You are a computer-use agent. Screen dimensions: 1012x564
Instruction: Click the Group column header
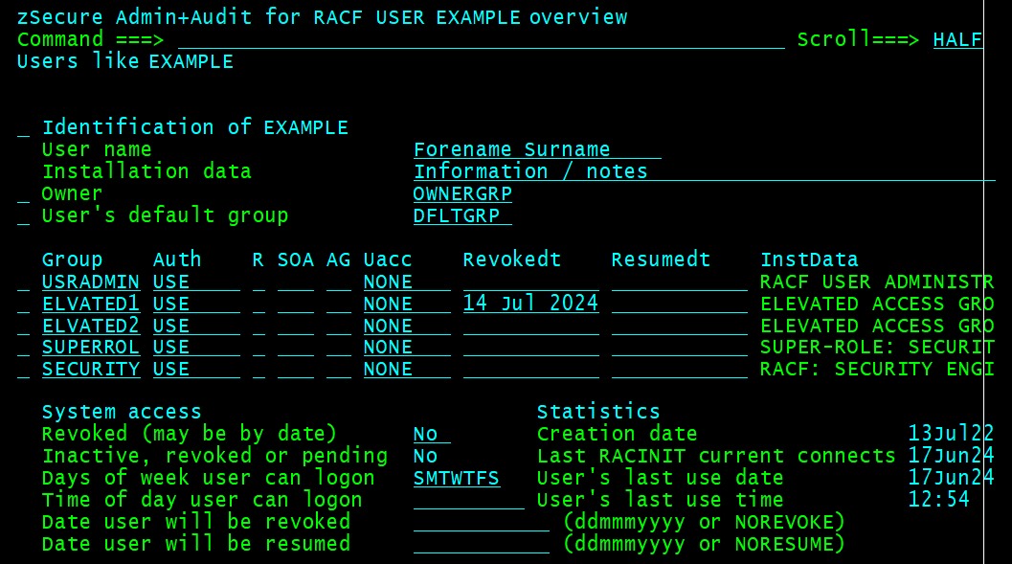point(73,259)
